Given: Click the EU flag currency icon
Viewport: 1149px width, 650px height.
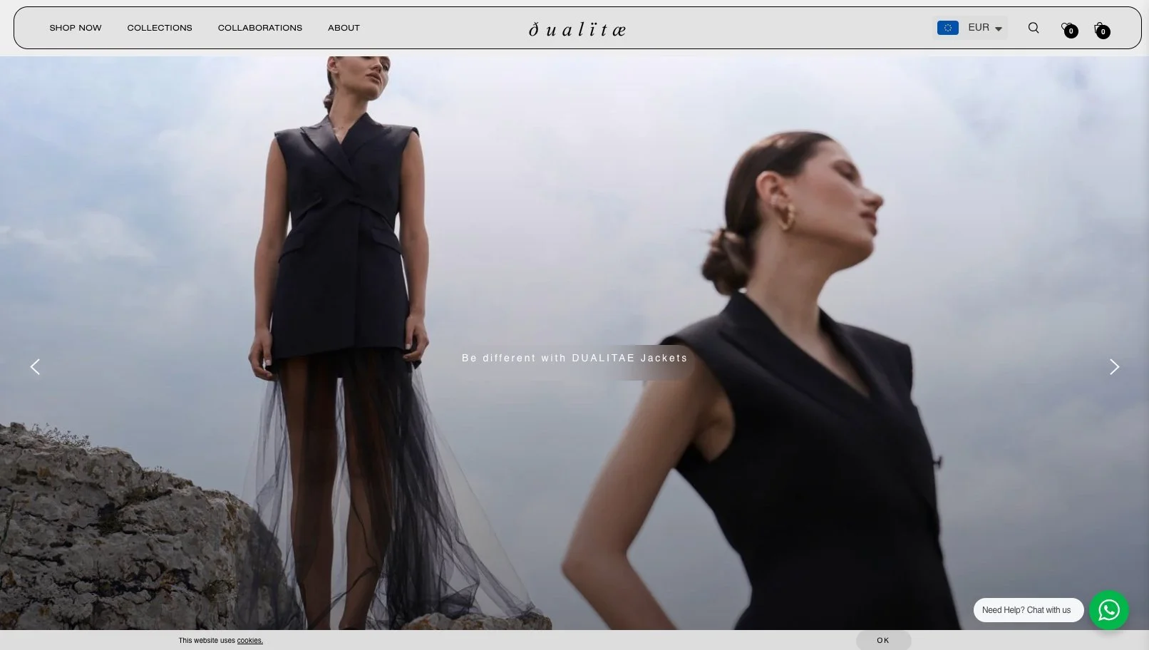Looking at the screenshot, I should pyautogui.click(x=947, y=28).
